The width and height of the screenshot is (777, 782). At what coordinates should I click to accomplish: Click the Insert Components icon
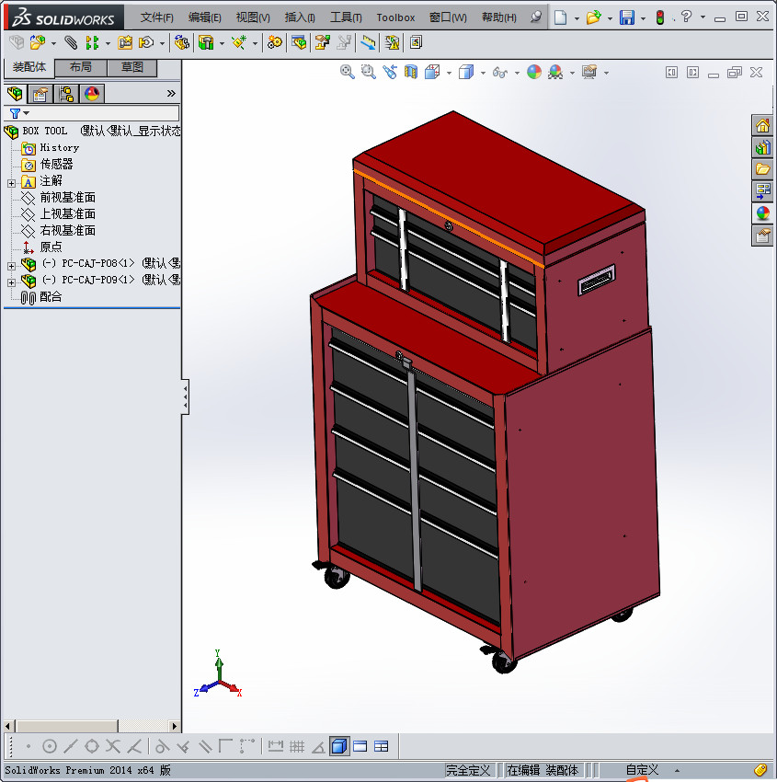tap(38, 43)
